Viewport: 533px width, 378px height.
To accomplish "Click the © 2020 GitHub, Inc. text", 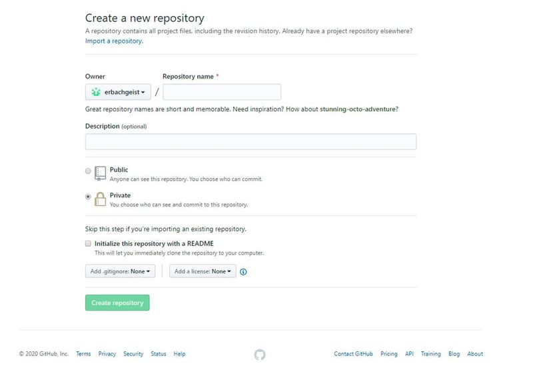I will point(44,354).
